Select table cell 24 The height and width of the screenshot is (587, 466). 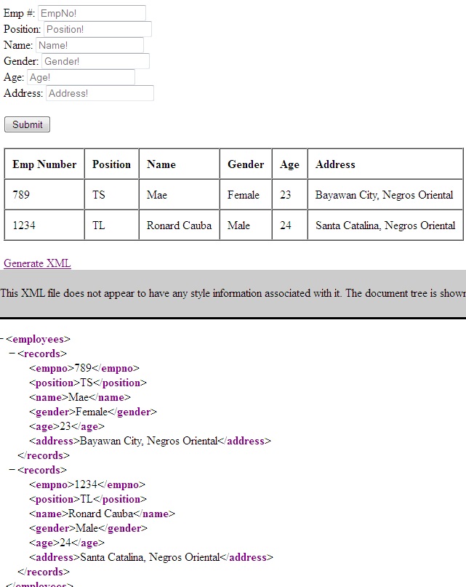click(290, 225)
